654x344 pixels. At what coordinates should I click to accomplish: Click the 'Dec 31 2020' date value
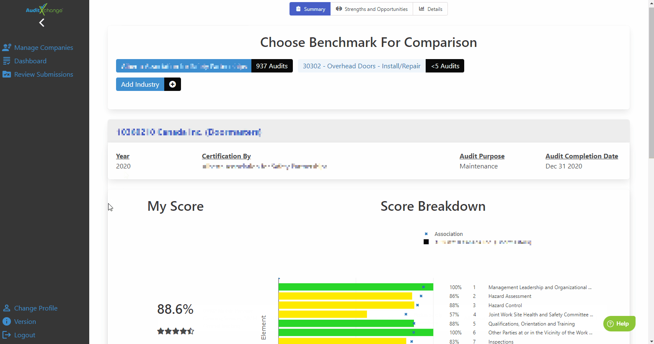pyautogui.click(x=564, y=166)
